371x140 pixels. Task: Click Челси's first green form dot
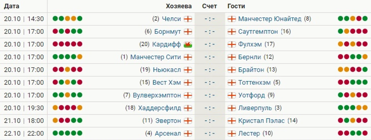pyautogui.click(x=55, y=19)
